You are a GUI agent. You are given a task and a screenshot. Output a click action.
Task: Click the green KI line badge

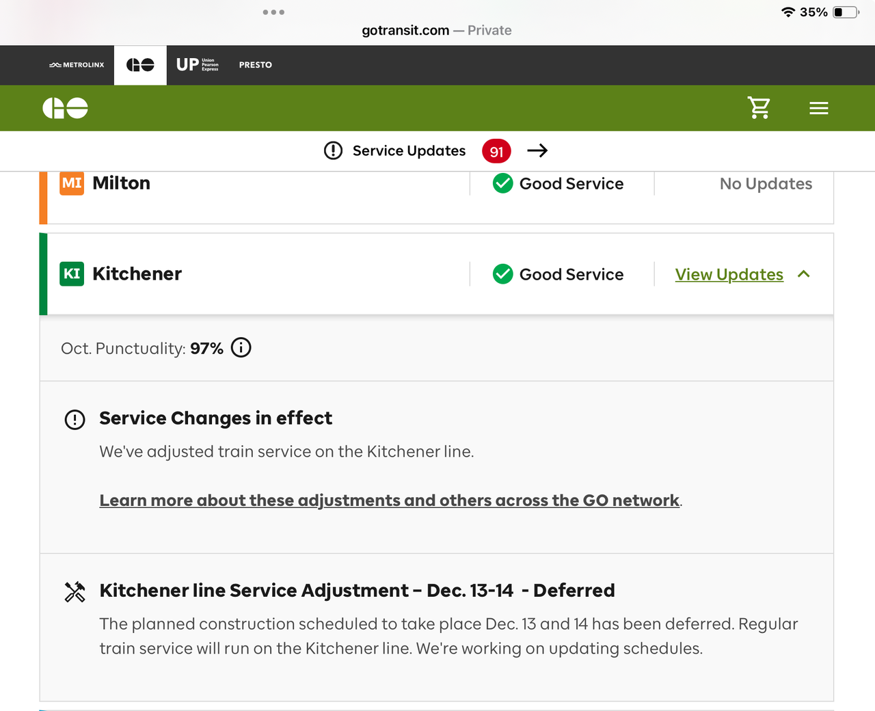pos(72,273)
